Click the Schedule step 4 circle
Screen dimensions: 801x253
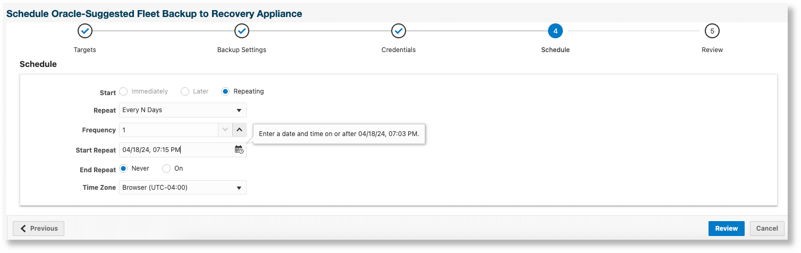click(x=555, y=31)
